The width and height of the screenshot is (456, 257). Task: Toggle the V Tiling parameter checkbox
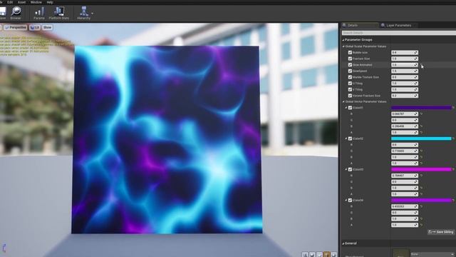tap(350, 89)
